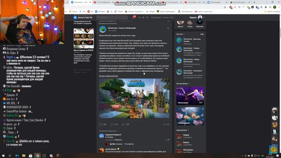Skip to next track in VK header player
281x158 pixels.
tap(148, 18)
